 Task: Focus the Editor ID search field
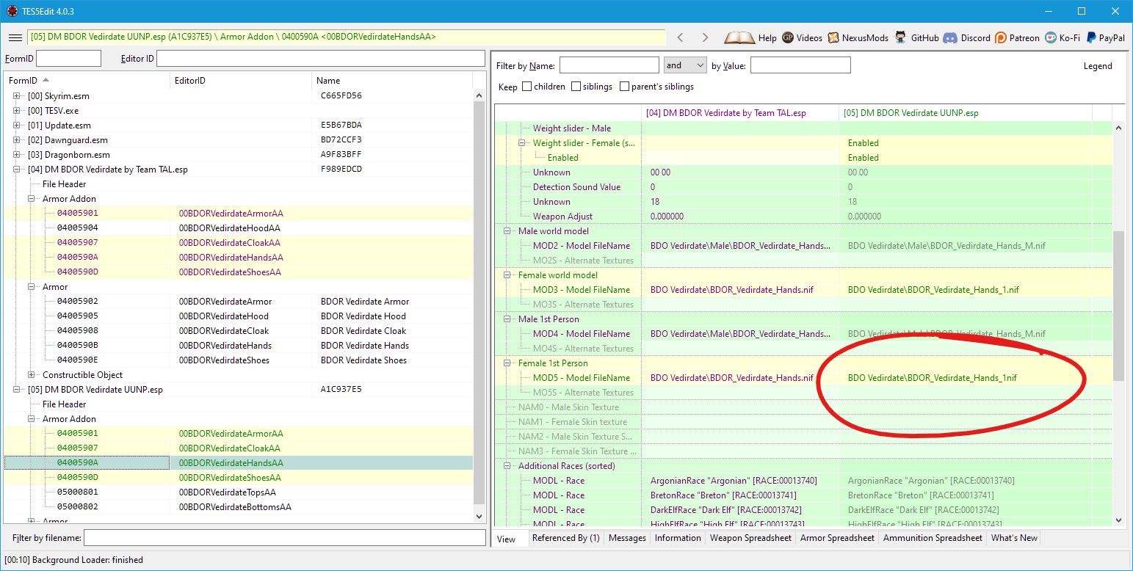(321, 59)
